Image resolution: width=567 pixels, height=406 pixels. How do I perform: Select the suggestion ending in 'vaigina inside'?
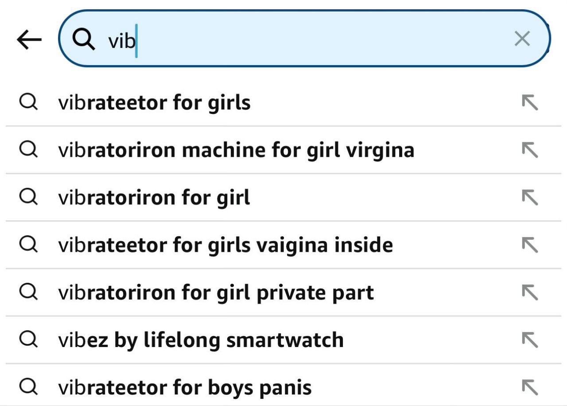point(283,245)
